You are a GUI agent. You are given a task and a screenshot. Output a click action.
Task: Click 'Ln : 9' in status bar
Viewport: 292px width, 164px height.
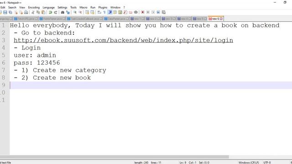183,163
